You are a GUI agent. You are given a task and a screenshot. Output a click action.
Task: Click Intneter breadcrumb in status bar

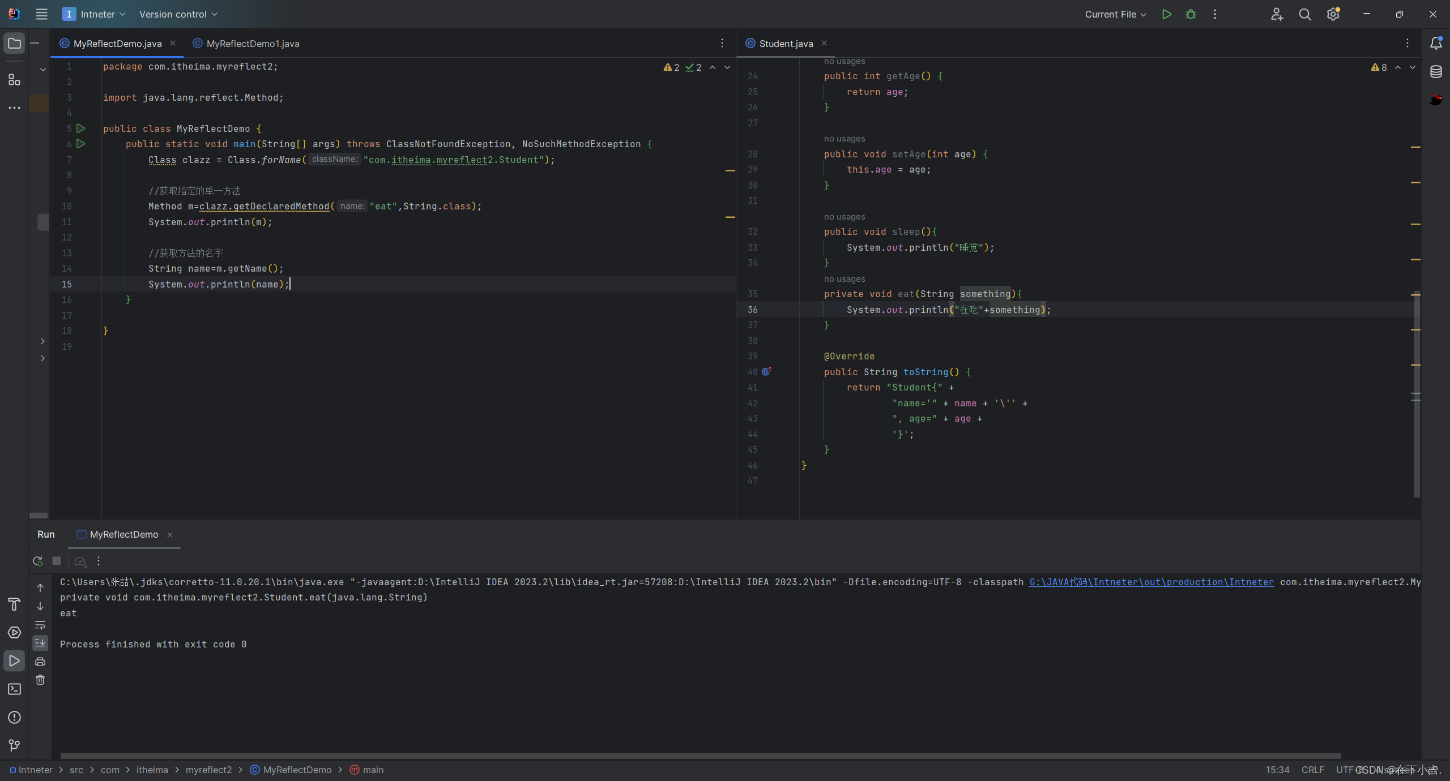pos(31,770)
